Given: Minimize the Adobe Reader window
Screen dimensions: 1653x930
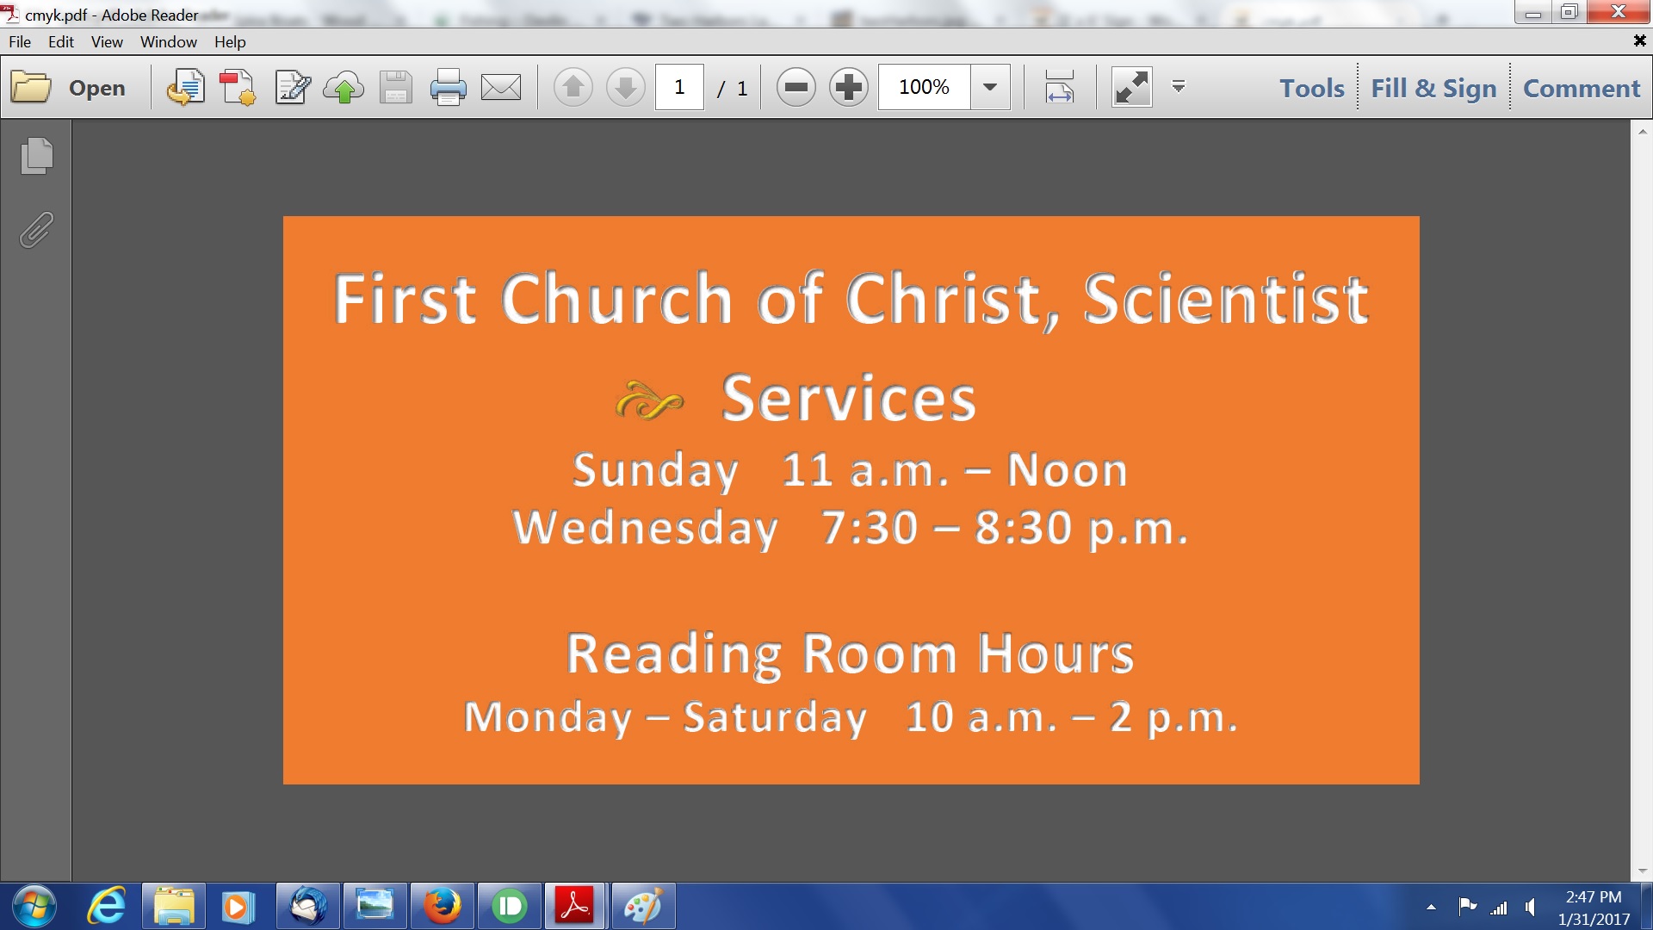Looking at the screenshot, I should (1533, 12).
